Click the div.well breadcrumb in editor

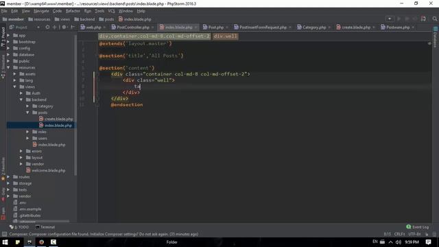pyautogui.click(x=226, y=36)
